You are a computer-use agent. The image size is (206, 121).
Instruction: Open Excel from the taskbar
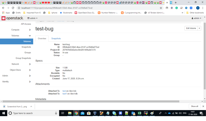[139, 113]
